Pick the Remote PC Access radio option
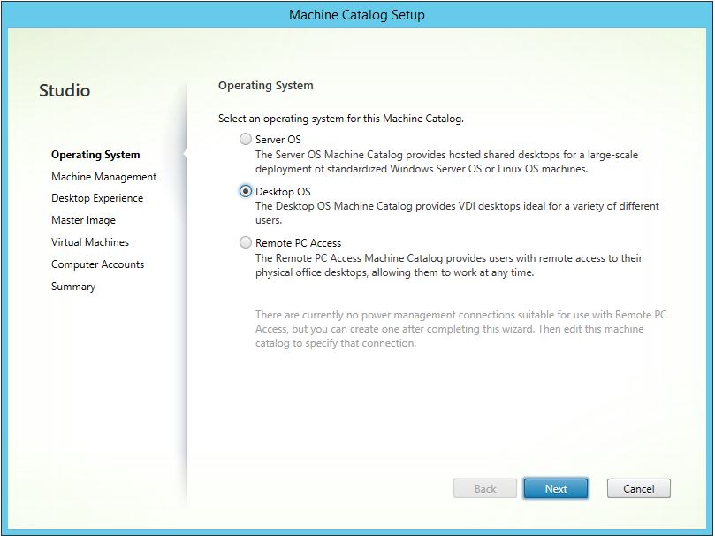The width and height of the screenshot is (715, 536). 246,243
